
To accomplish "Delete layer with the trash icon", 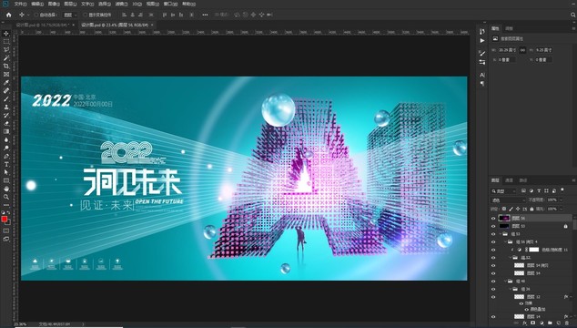I will [x=567, y=323].
